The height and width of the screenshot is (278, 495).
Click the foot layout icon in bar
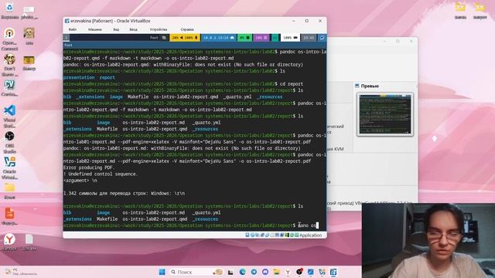164,38
